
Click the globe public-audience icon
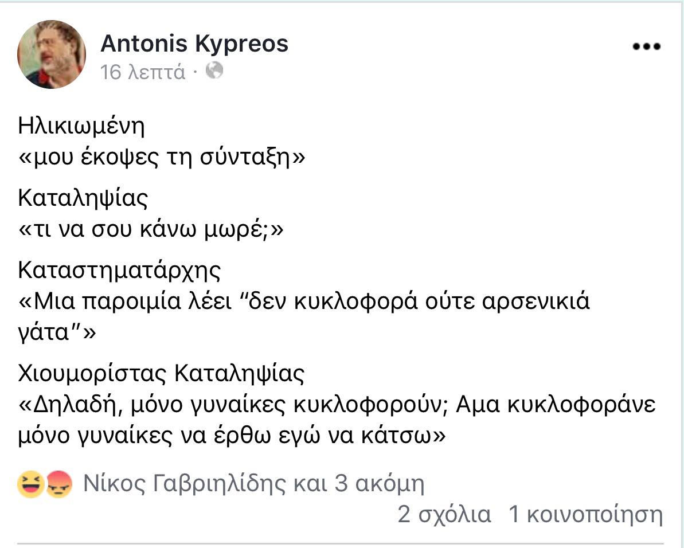point(214,71)
